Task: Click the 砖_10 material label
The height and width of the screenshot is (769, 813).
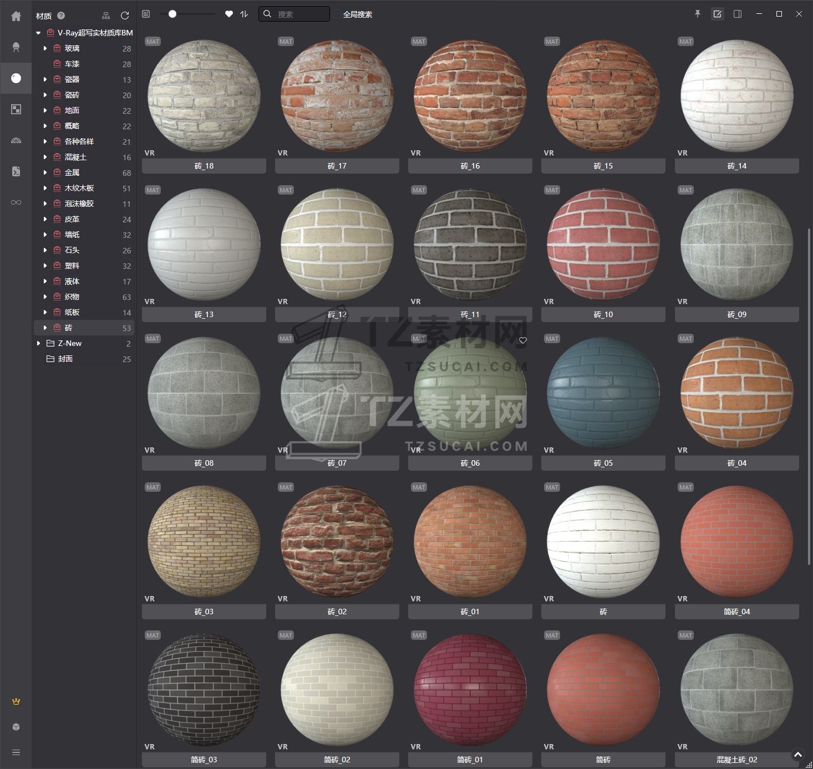Action: (603, 314)
